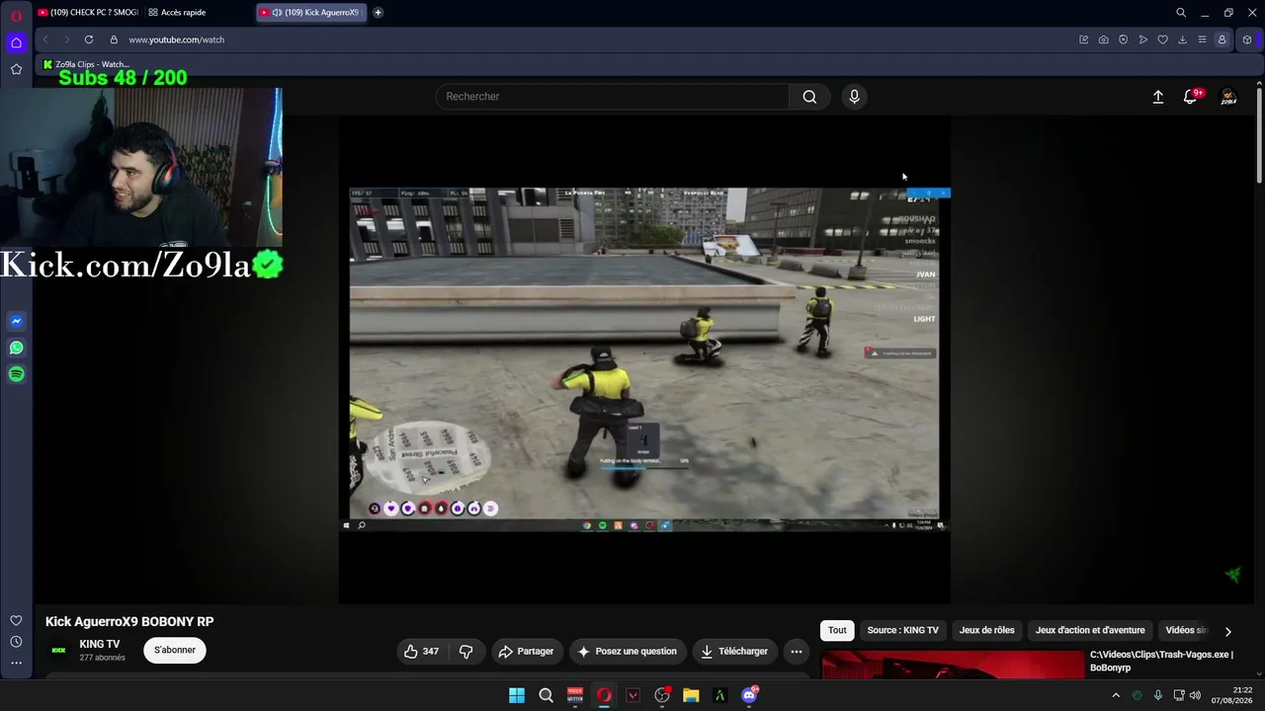Open the Windows Start menu
1265x711 pixels.
[517, 695]
